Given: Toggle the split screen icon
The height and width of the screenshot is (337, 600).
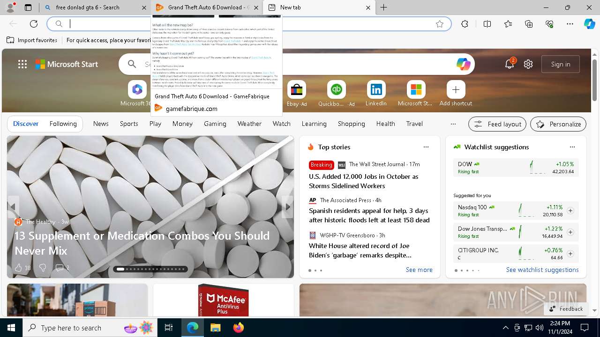Looking at the screenshot, I should tap(487, 24).
